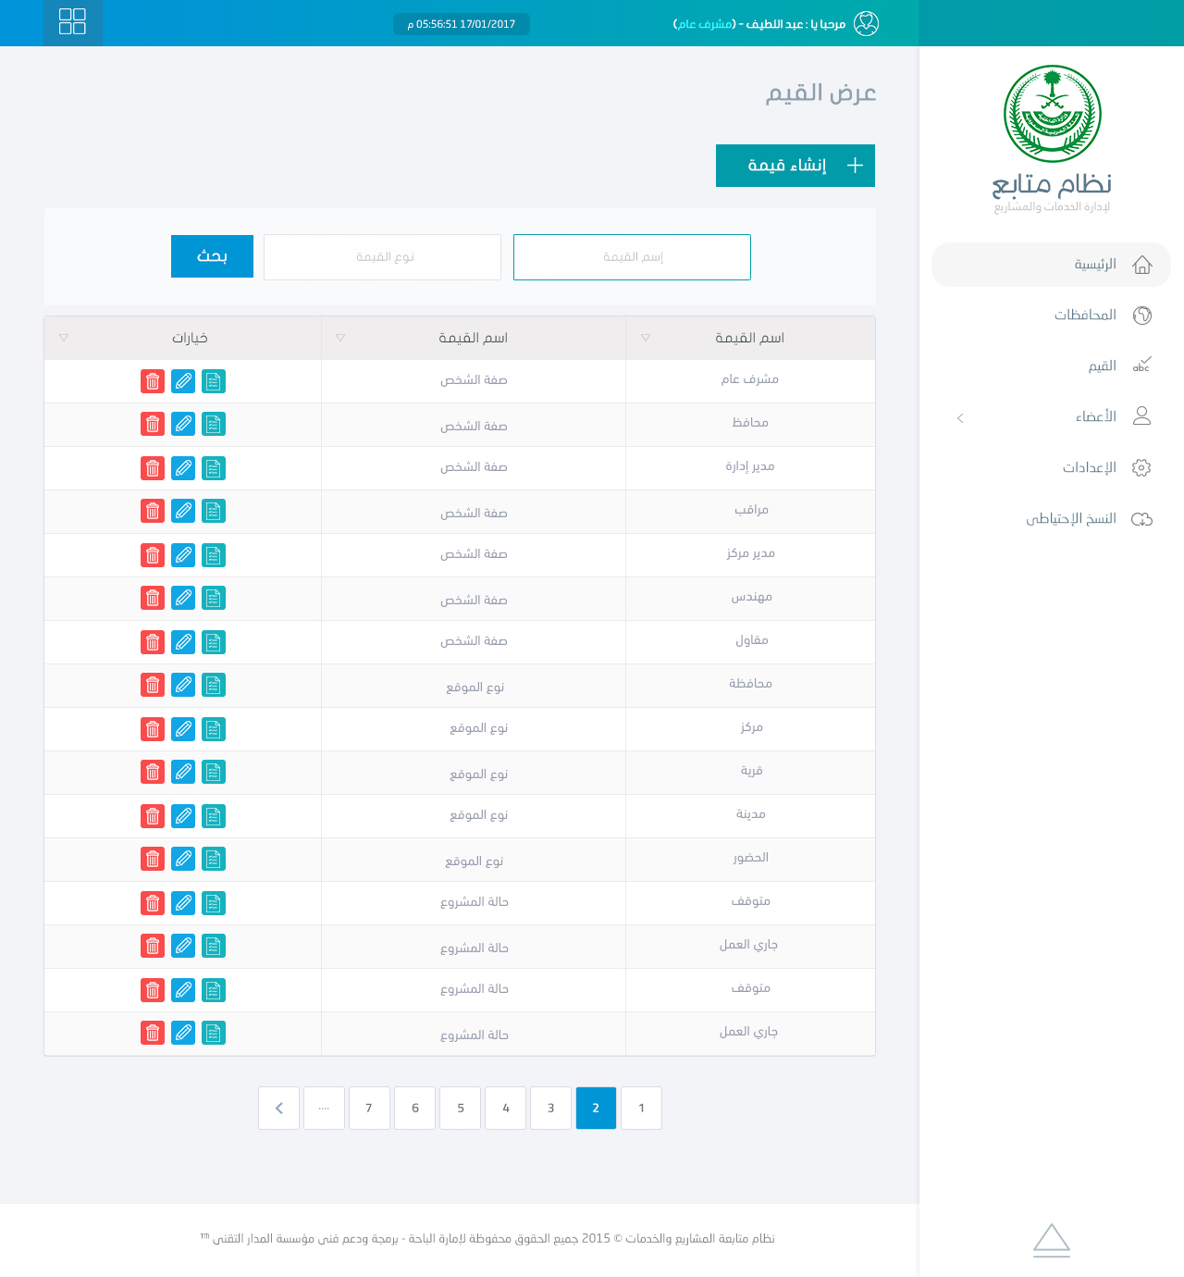Open filter arrow on middle اسم القيمة column
The image size is (1184, 1277).
coord(340,338)
